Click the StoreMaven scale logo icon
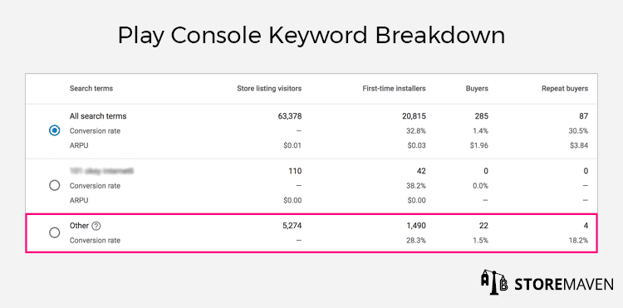 tap(495, 282)
